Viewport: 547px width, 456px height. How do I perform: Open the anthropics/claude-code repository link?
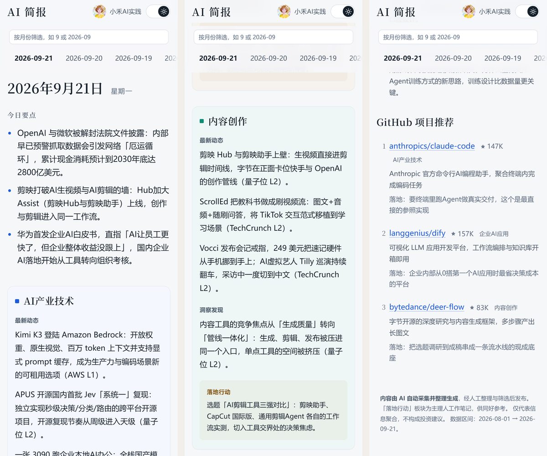(x=432, y=146)
